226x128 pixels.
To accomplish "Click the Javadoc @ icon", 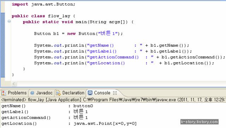I will [32, 93].
